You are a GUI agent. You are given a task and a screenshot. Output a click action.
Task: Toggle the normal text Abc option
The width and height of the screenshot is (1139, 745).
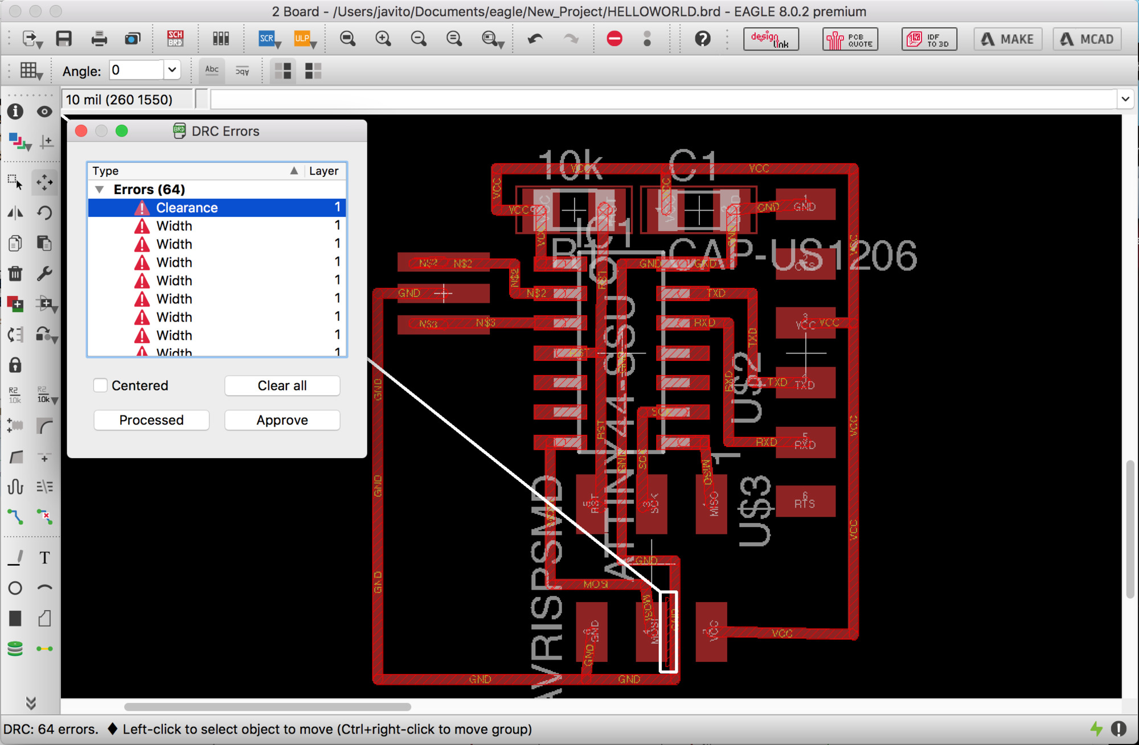[x=212, y=71]
